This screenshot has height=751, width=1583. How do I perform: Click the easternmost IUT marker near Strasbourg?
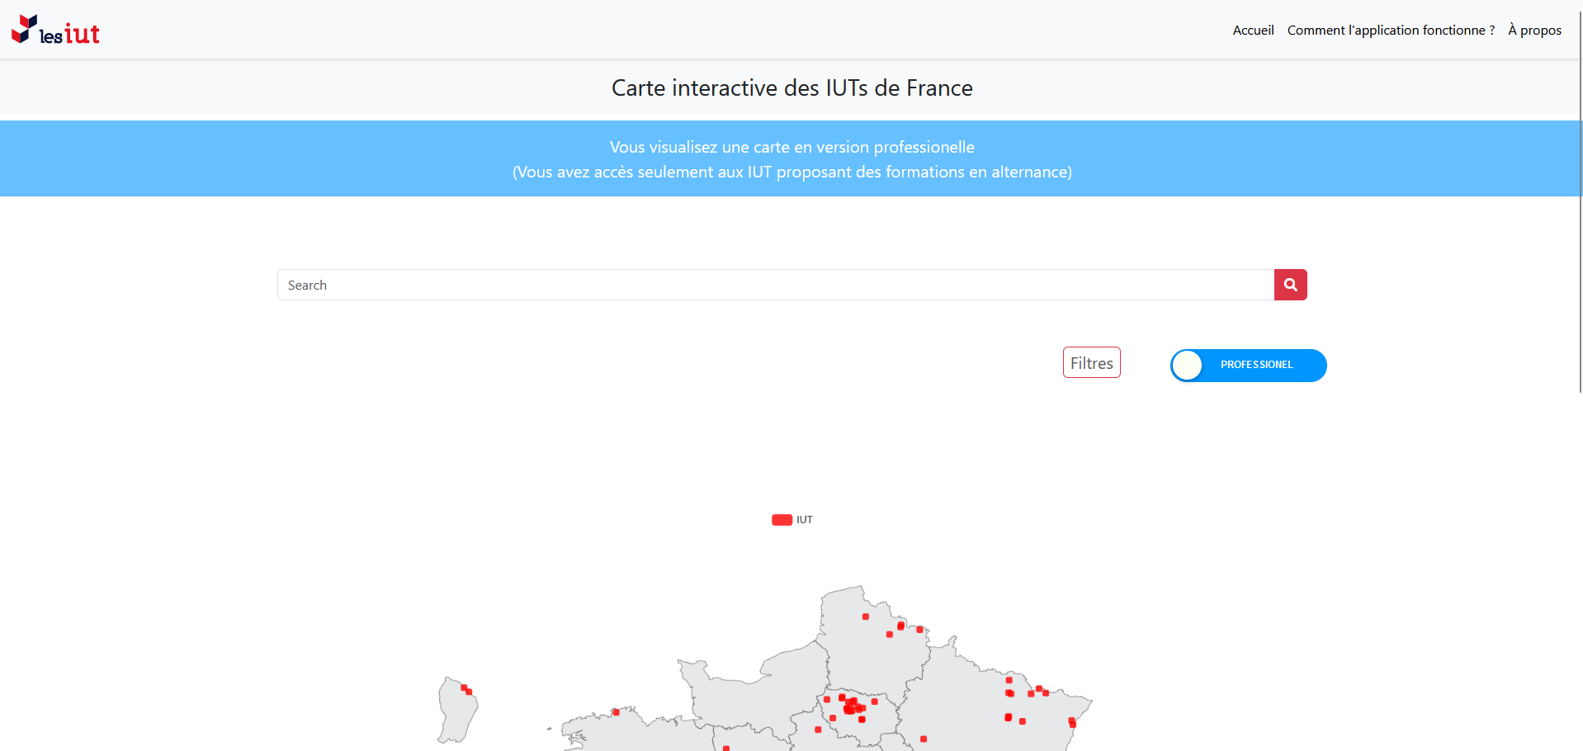tap(1072, 722)
